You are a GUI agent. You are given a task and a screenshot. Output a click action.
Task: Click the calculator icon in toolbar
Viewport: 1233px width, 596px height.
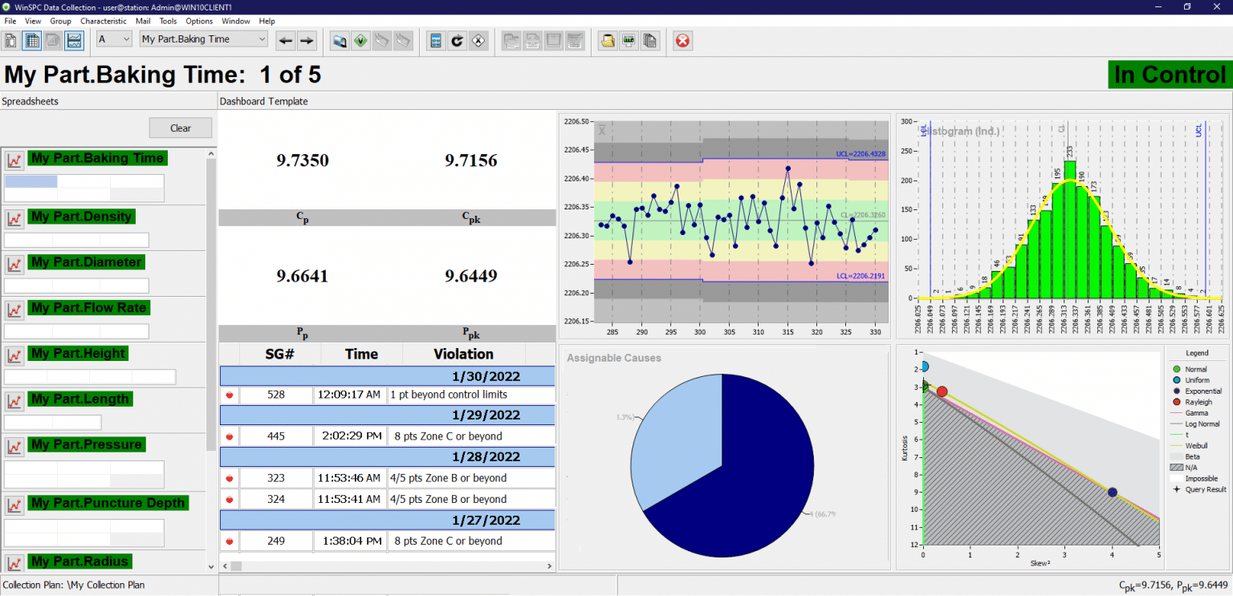(436, 40)
